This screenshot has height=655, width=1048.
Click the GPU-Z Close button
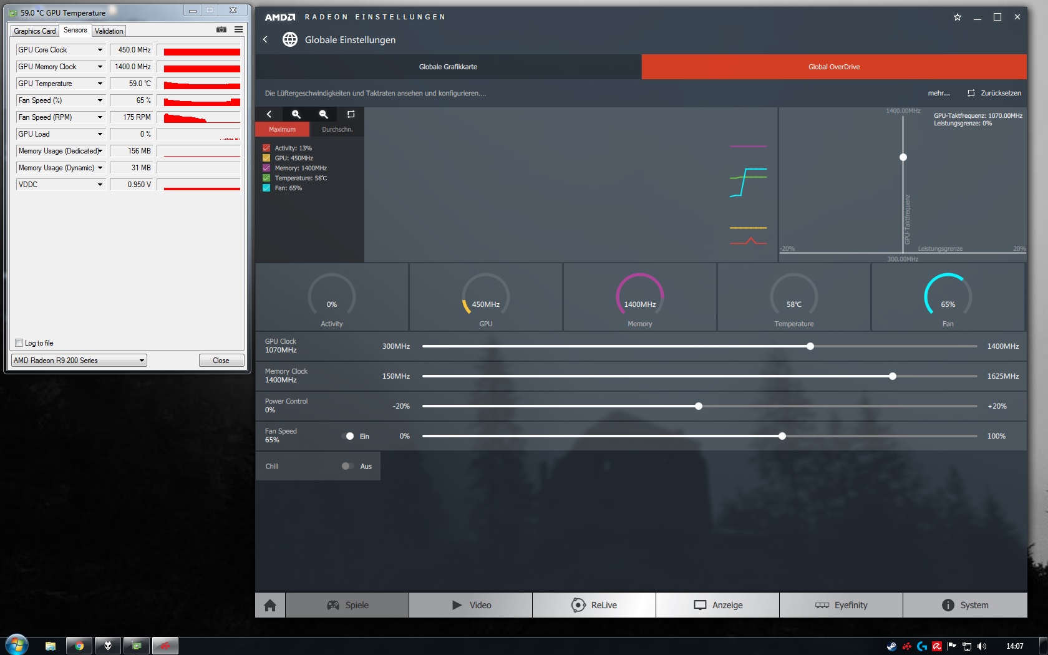221,361
